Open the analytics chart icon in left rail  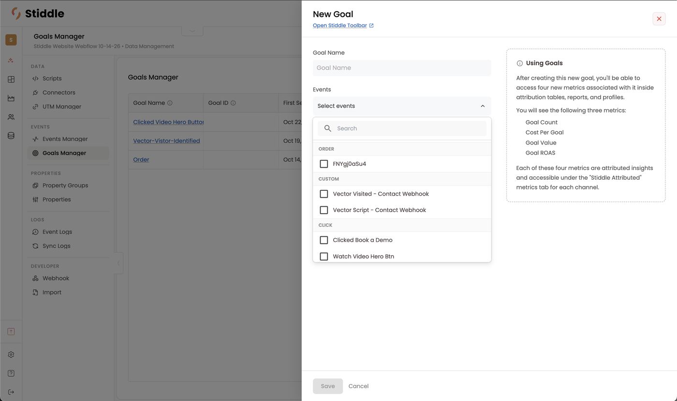11,98
